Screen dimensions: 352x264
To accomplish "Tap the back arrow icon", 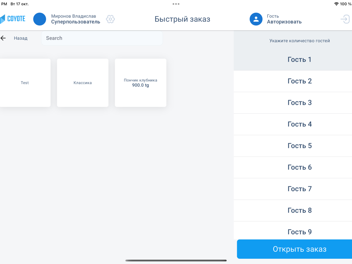I will click(x=3, y=38).
